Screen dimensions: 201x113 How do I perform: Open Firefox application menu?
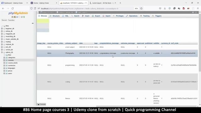click(198, 8)
